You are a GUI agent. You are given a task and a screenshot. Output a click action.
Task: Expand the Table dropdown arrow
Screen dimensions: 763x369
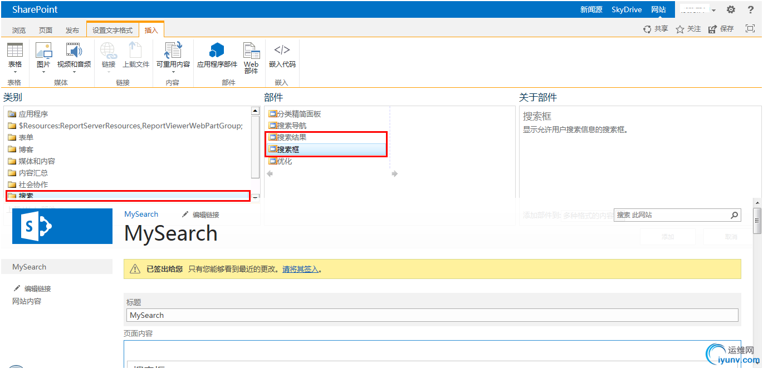(x=15, y=72)
